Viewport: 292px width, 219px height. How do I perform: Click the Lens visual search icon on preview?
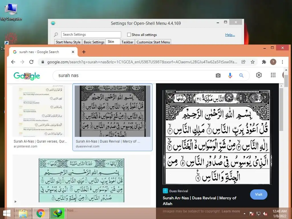229,97
